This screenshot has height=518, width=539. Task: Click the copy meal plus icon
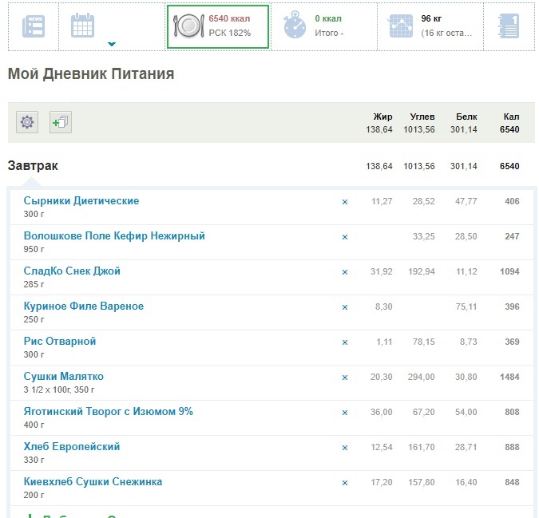click(x=61, y=122)
